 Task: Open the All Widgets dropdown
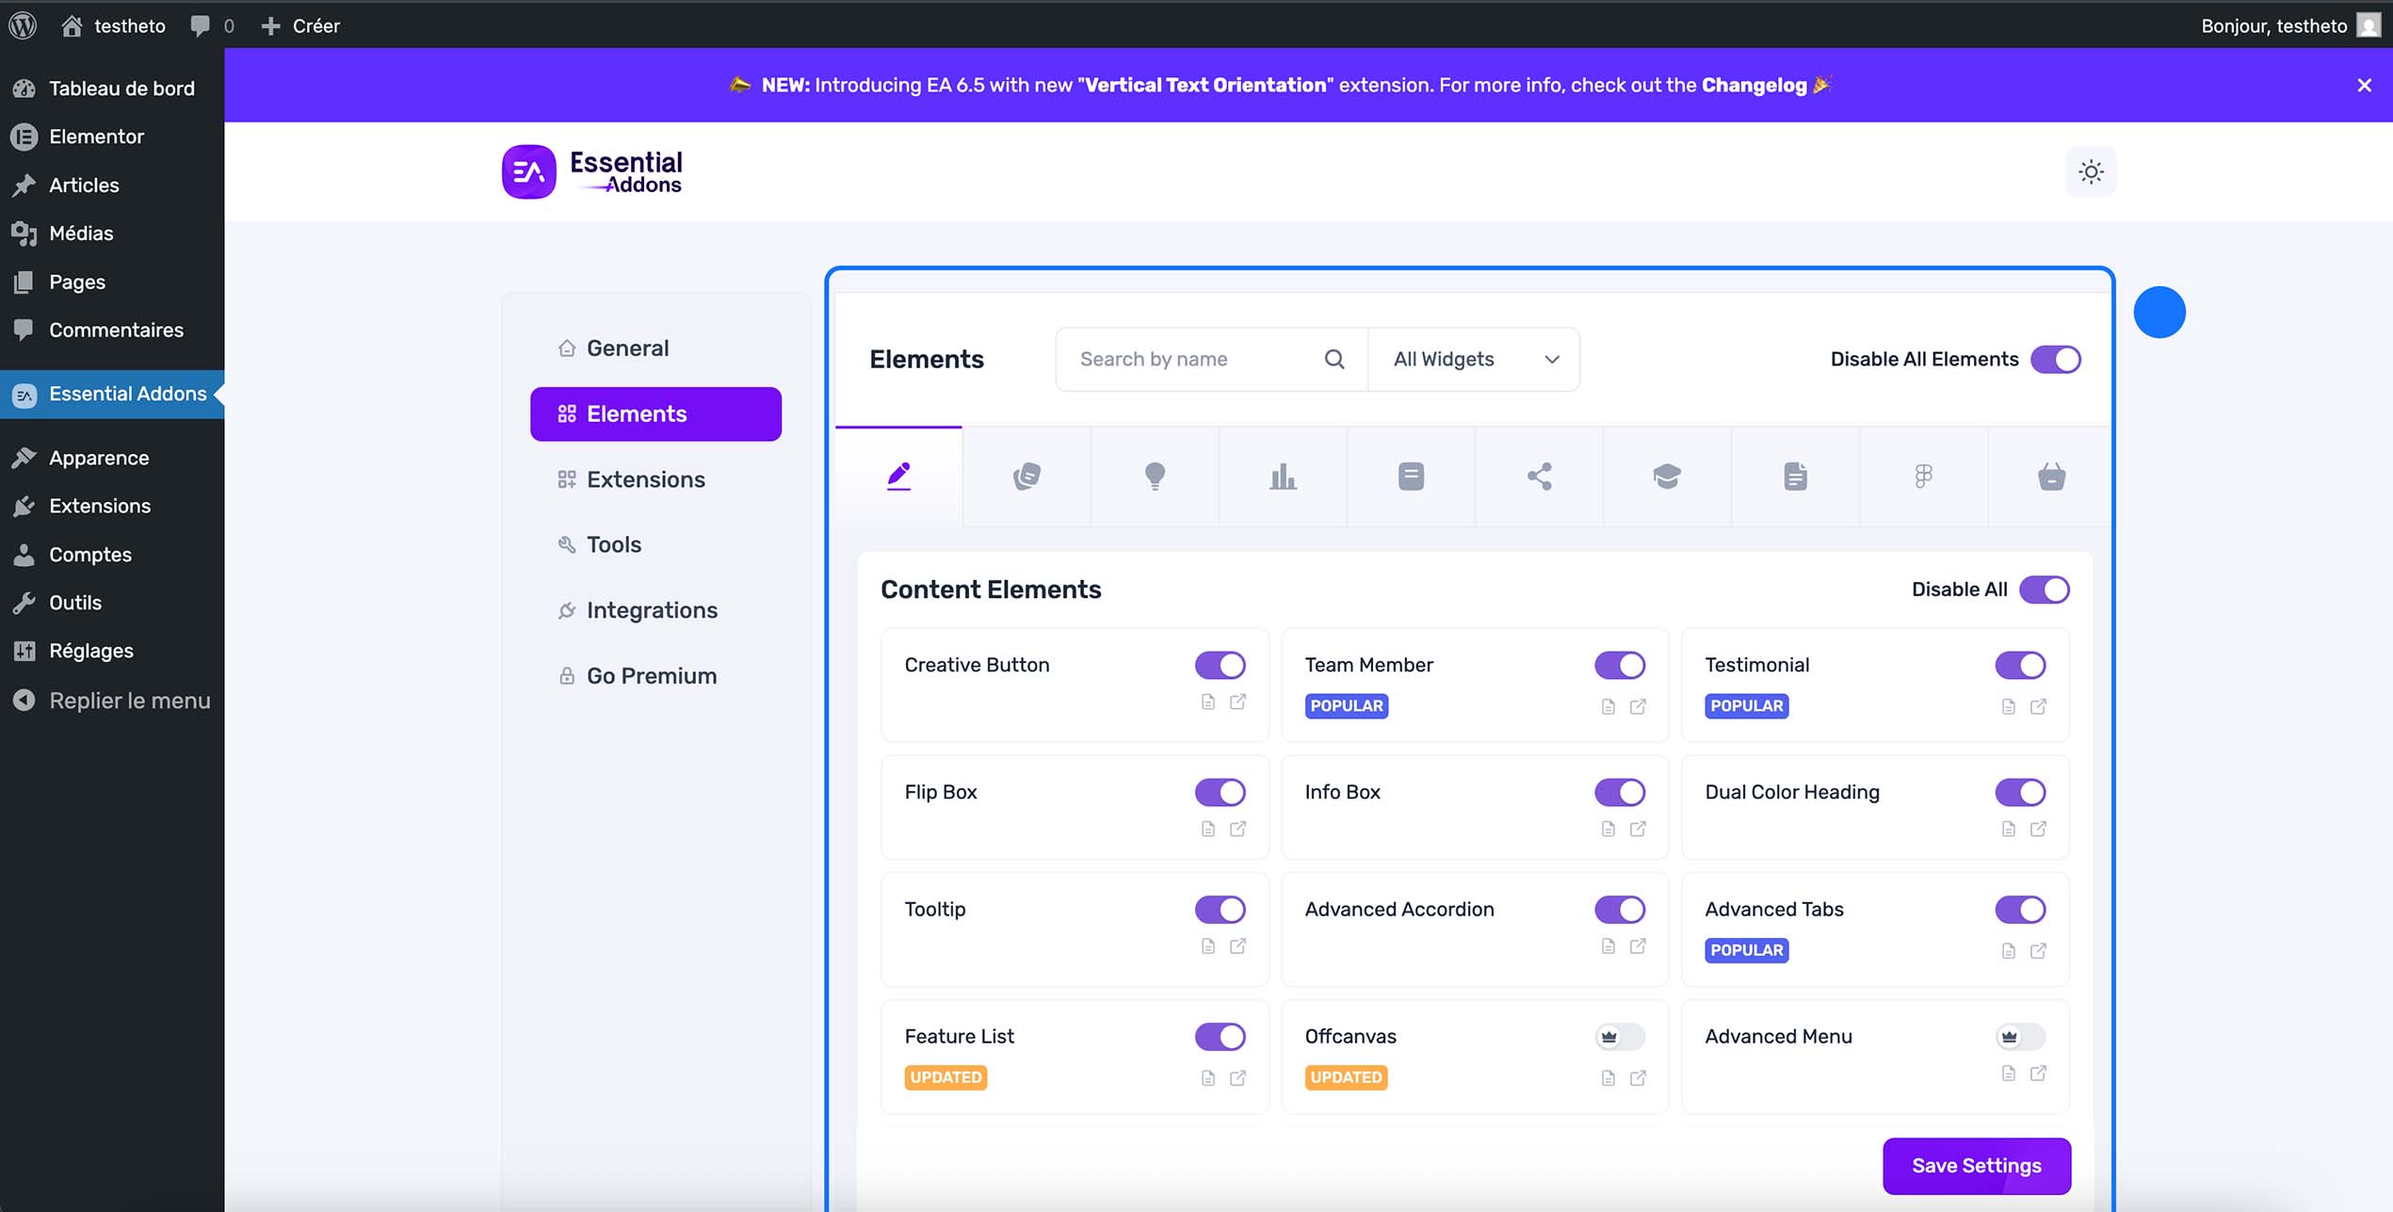(1474, 359)
